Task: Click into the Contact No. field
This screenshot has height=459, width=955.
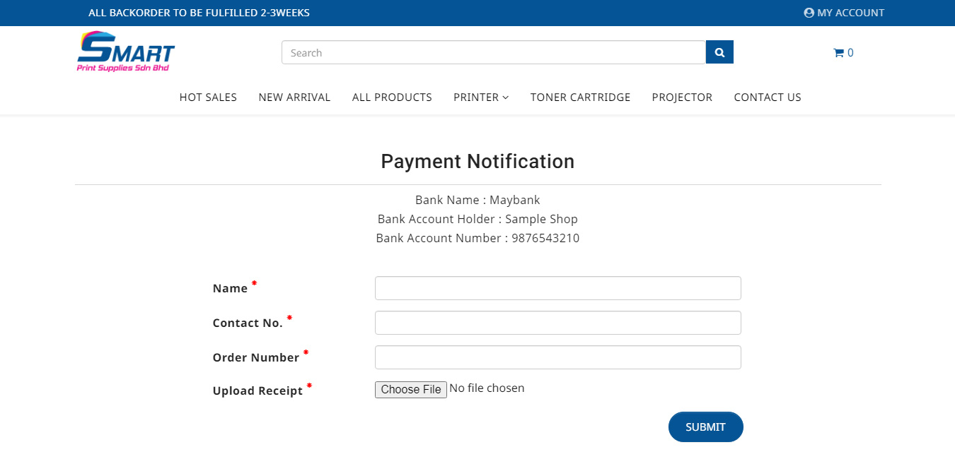Action: (558, 323)
